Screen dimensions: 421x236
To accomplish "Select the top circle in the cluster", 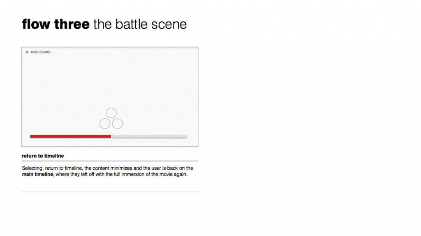I will 111,113.
